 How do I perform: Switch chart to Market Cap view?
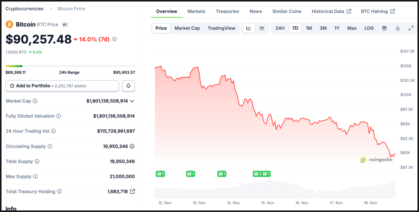click(187, 28)
